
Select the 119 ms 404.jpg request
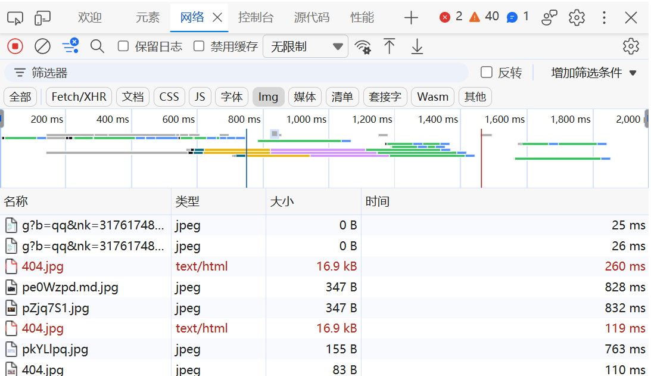(324, 329)
